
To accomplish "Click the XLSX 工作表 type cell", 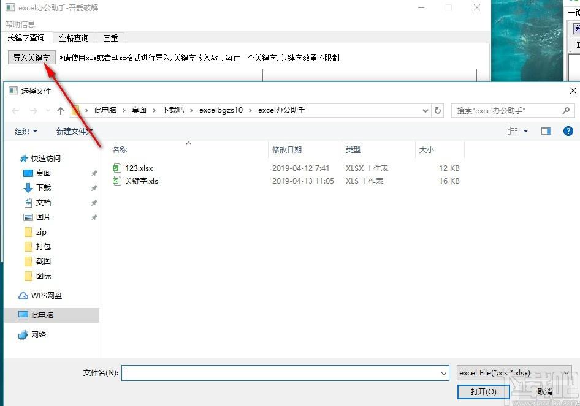I will [x=367, y=168].
